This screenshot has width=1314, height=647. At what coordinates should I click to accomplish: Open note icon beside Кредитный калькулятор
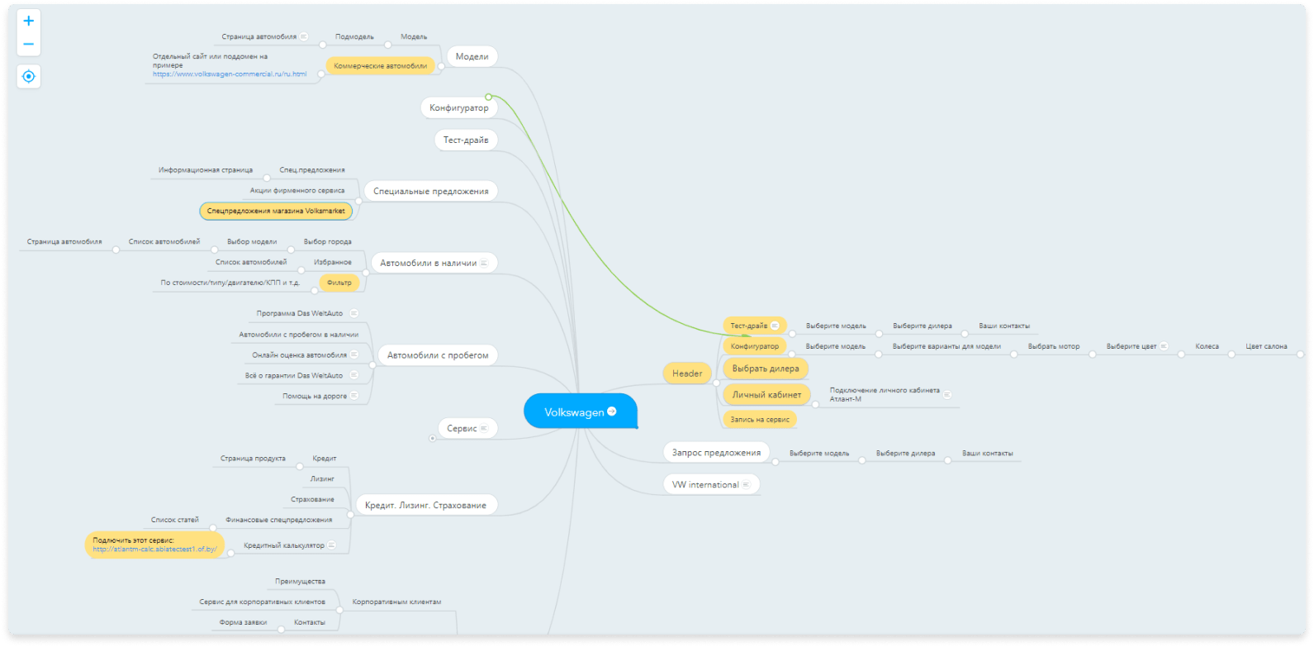point(331,545)
